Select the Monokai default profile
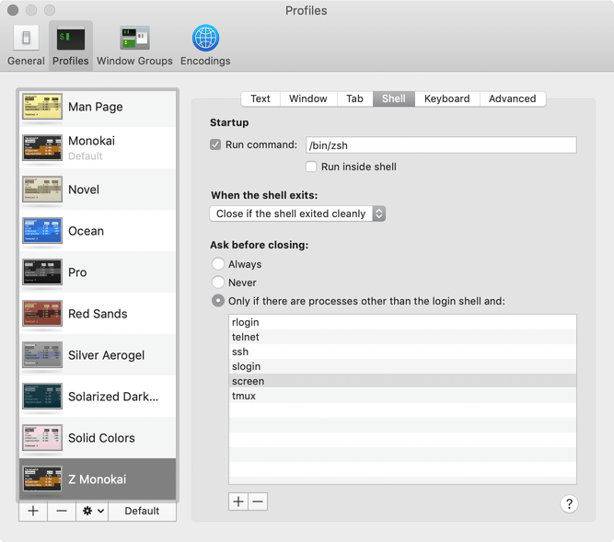614x542 pixels. click(x=98, y=148)
